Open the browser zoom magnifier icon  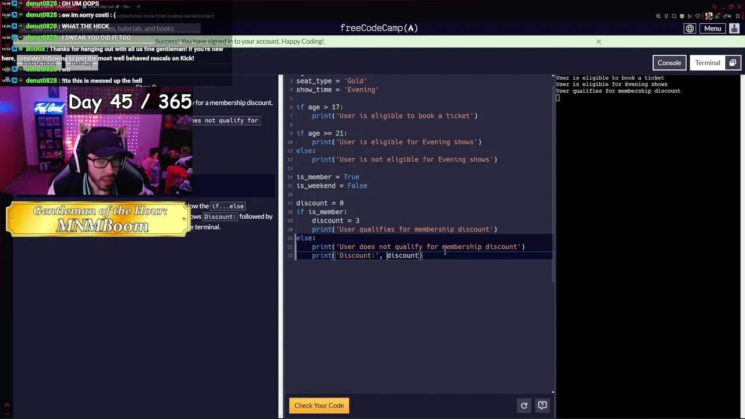click(x=658, y=16)
